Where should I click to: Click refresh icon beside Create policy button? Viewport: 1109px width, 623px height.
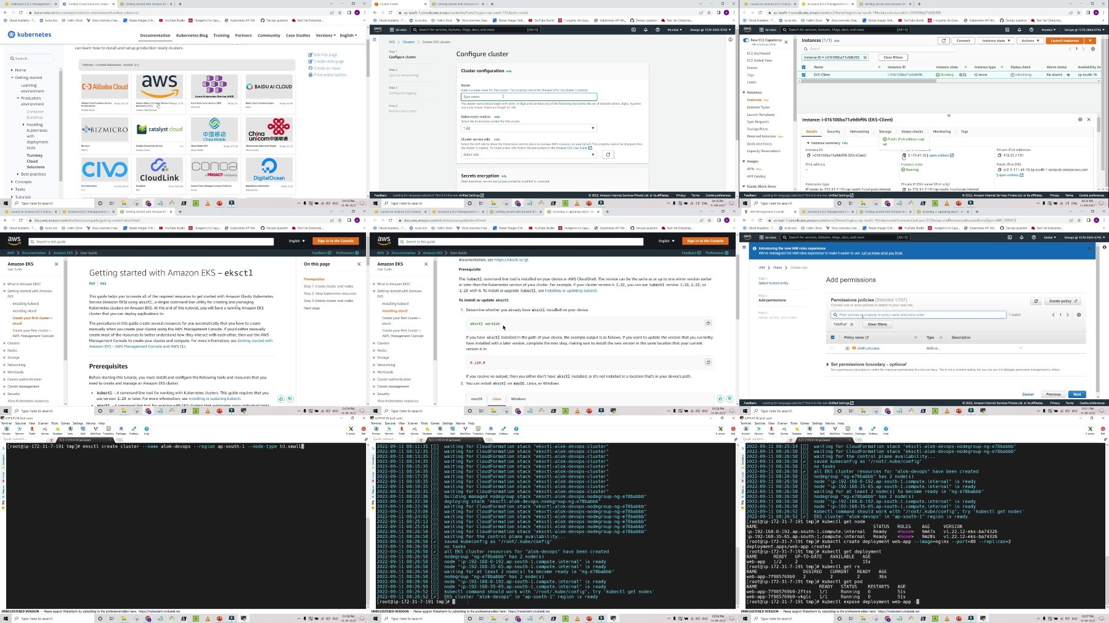point(1036,301)
